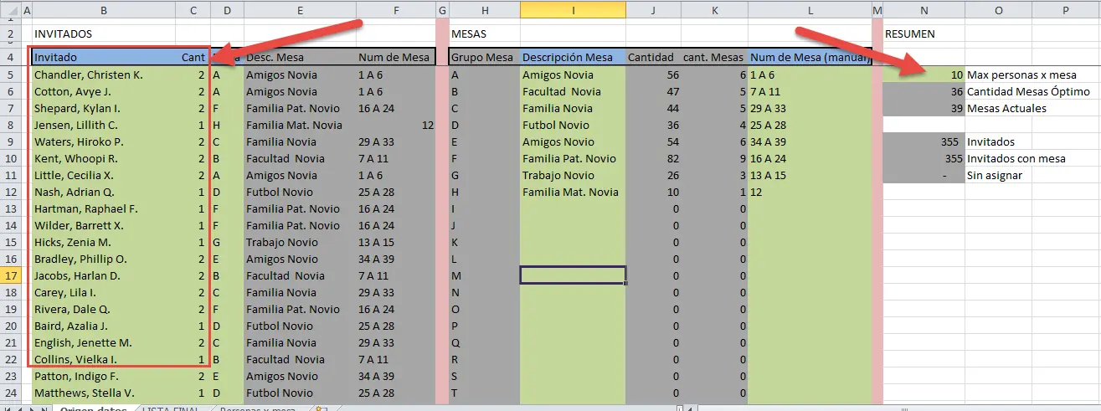Select row 17 header
Viewport: 1101px width, 411px height.
coord(10,275)
